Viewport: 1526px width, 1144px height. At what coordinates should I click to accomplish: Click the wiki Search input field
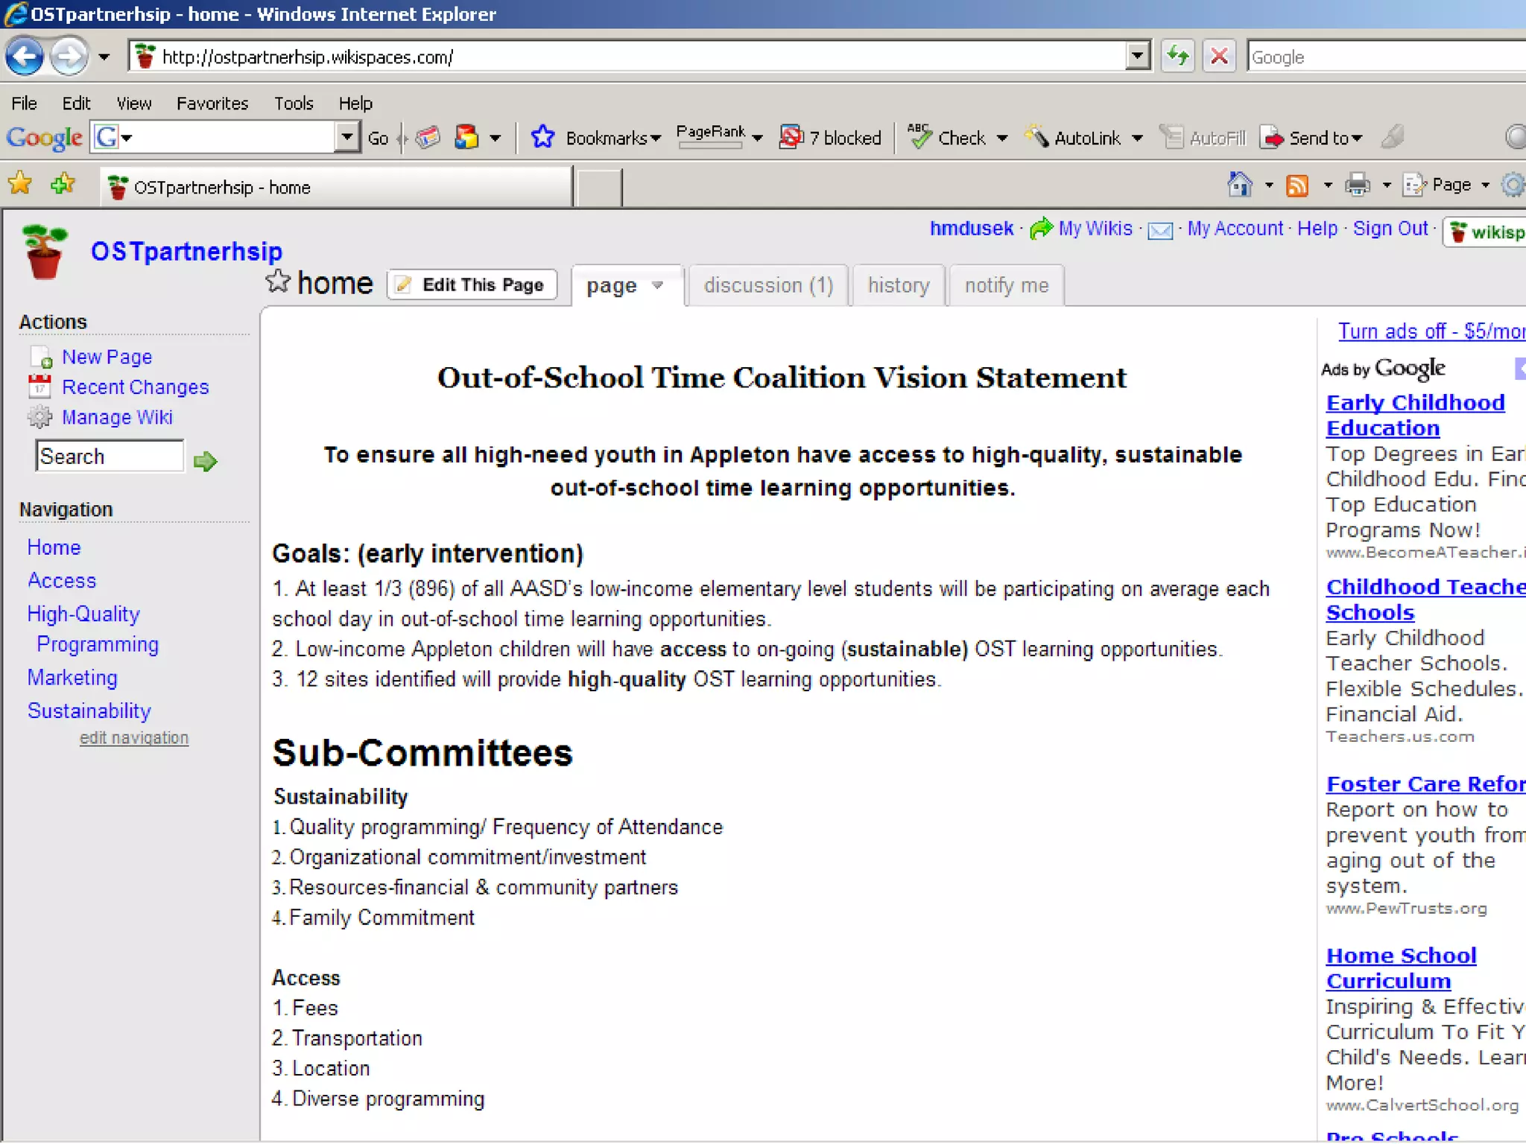tap(109, 457)
